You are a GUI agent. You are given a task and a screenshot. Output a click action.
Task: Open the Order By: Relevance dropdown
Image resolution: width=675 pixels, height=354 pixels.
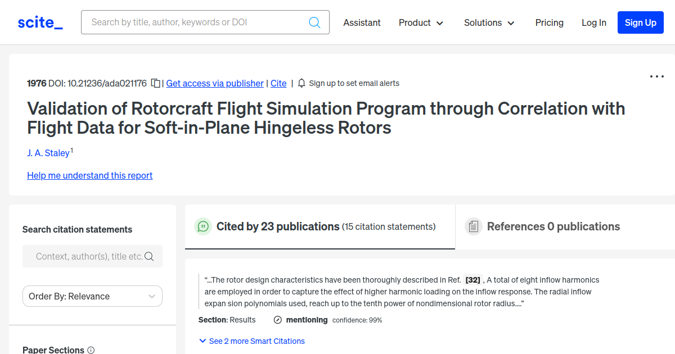pyautogui.click(x=92, y=296)
